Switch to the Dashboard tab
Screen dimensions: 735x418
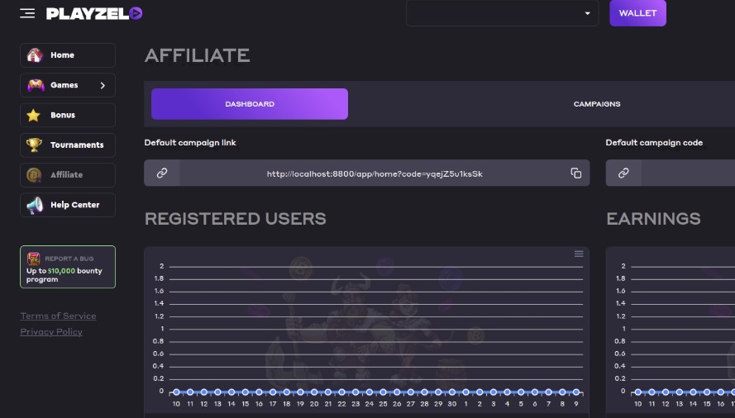pos(250,104)
